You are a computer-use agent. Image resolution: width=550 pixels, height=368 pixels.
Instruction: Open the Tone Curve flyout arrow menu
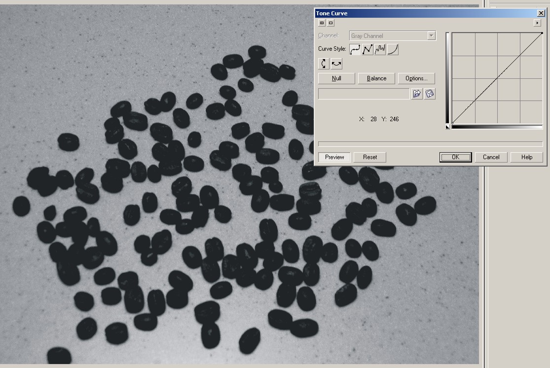click(x=537, y=23)
